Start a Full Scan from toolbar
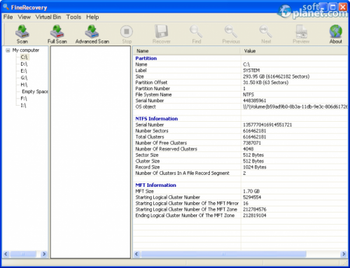 [x=57, y=34]
